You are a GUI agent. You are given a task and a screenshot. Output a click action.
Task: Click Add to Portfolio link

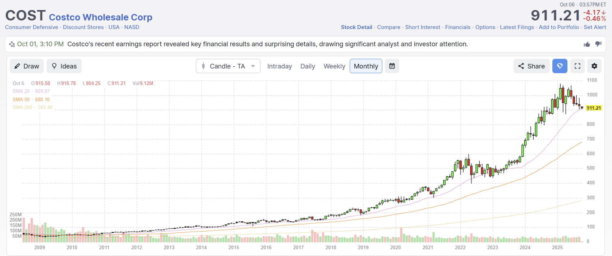pos(559,27)
